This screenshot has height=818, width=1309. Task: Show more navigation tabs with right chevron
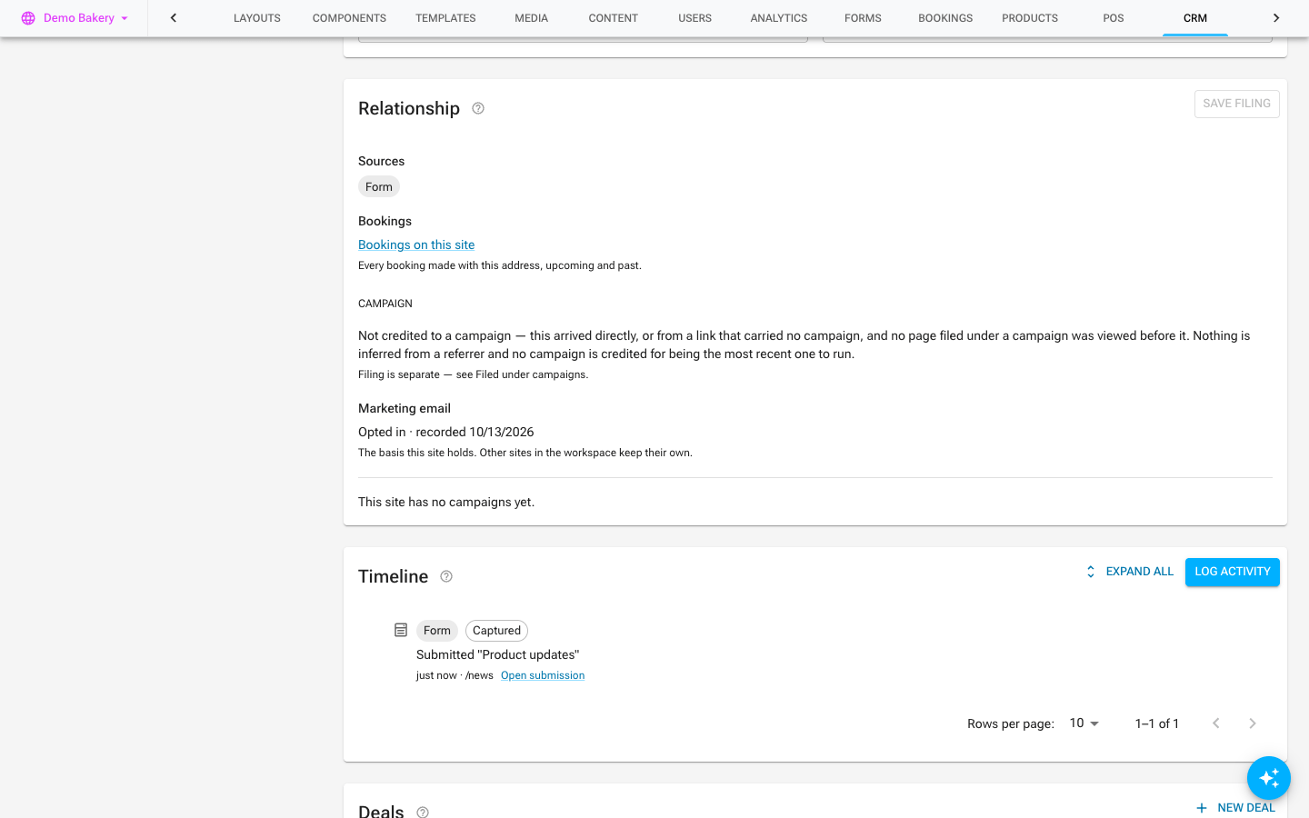[1276, 18]
